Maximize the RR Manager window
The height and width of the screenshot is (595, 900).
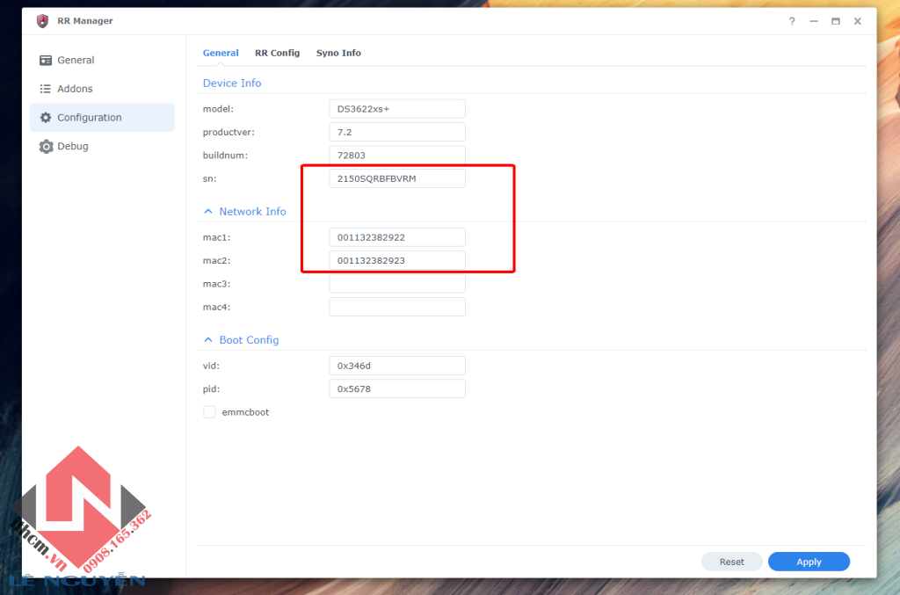(836, 21)
